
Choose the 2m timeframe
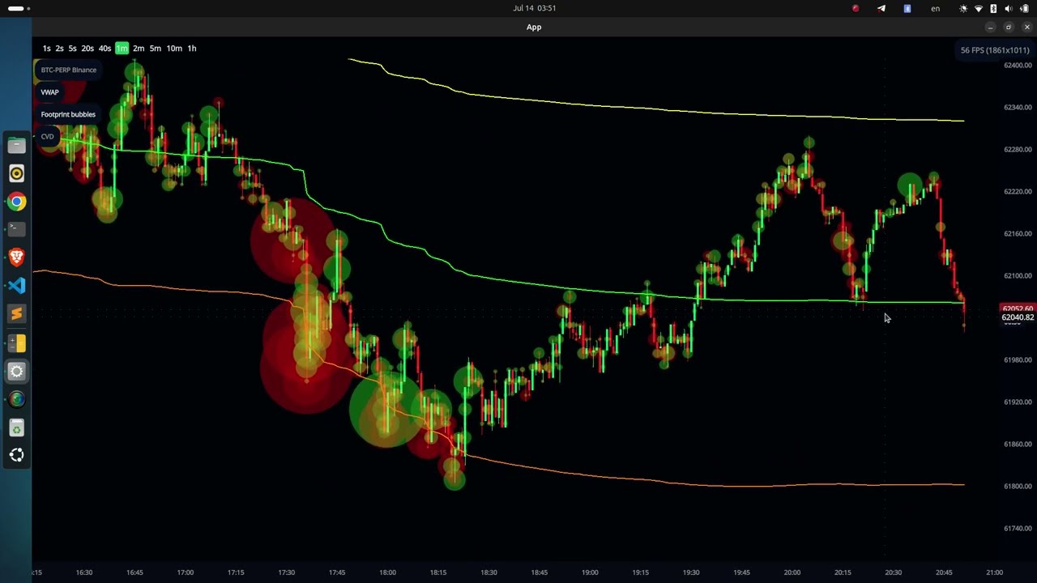point(139,49)
